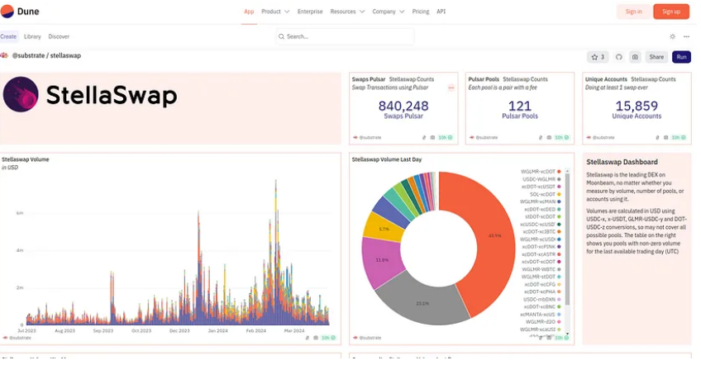Click the camera icon on Pulsar Pools card
The height and width of the screenshot is (365, 701).
point(549,138)
